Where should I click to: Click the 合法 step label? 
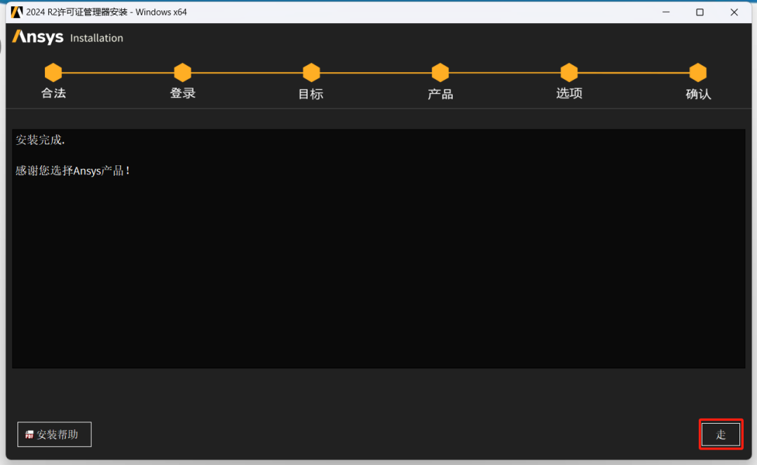53,94
